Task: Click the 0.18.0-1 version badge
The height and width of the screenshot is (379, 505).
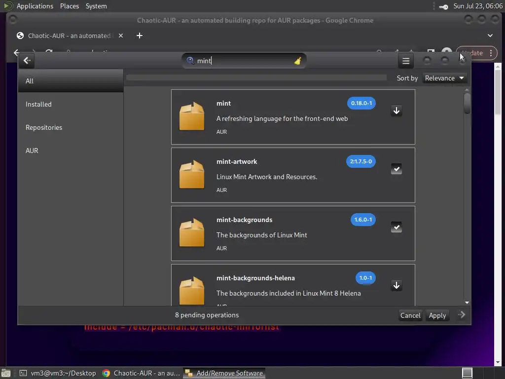Action: [x=361, y=103]
